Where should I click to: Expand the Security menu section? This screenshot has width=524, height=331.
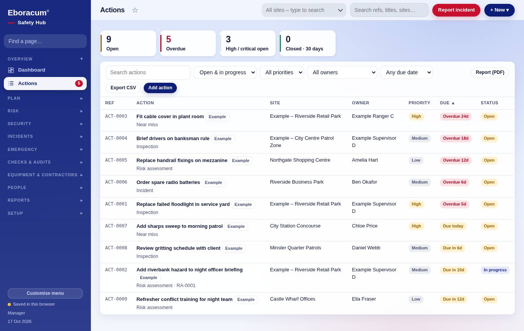click(x=45, y=124)
